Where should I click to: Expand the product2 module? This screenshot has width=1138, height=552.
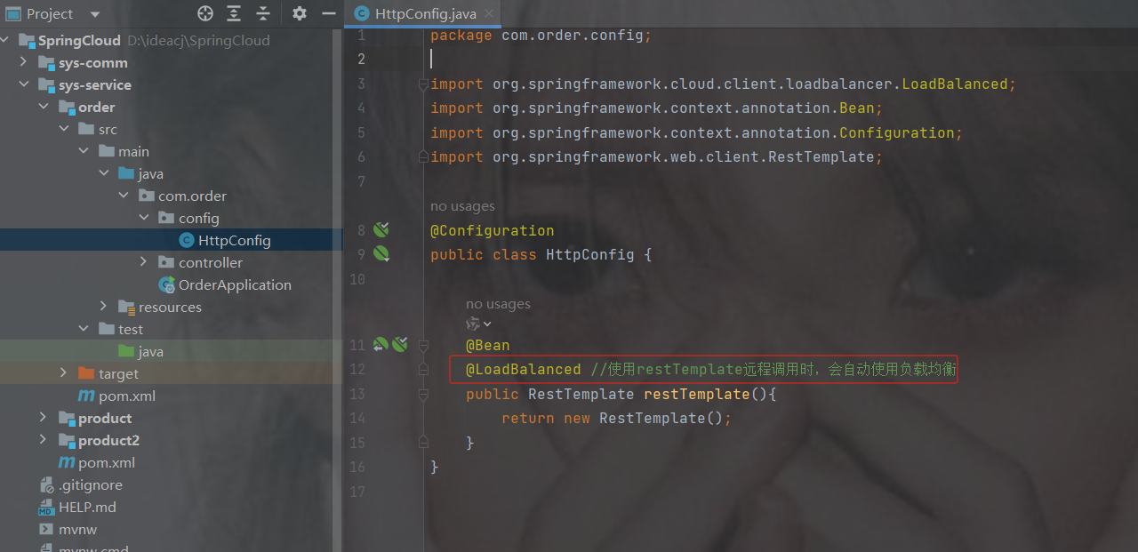(x=44, y=440)
